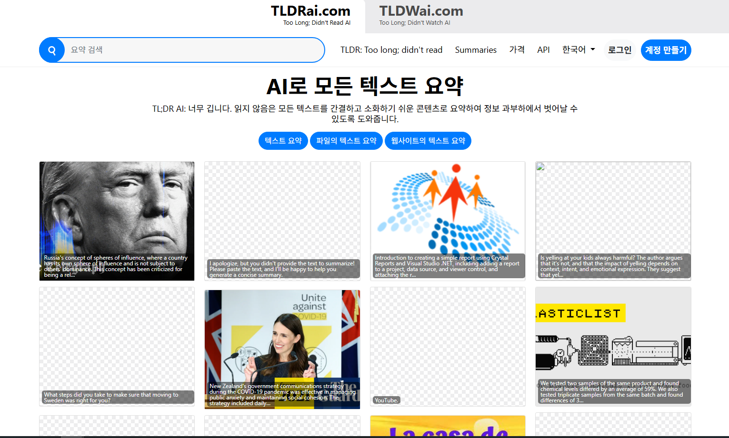
Task: Click the 계정 만들기 button
Action: 666,50
